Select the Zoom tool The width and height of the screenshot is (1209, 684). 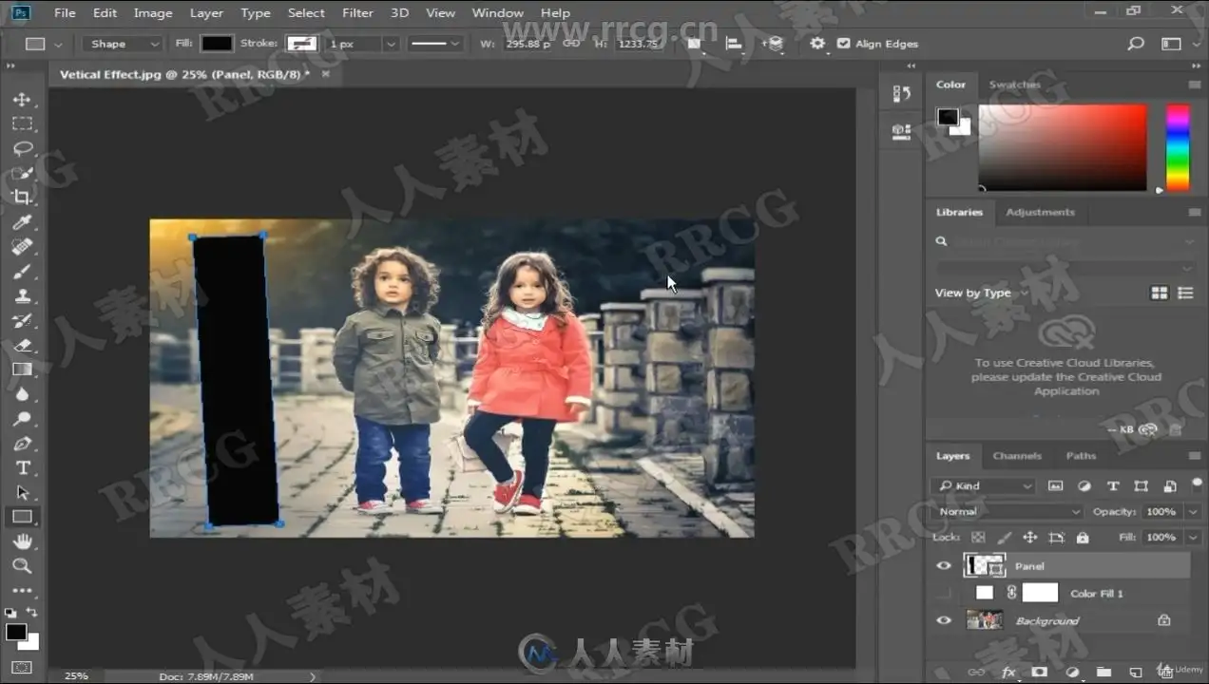point(22,566)
